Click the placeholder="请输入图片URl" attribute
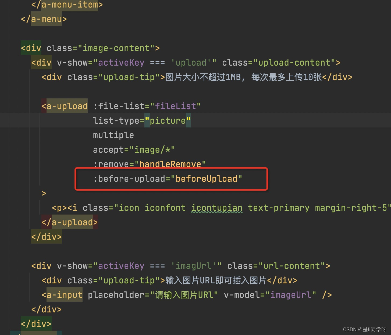The height and width of the screenshot is (335, 391). (153, 295)
